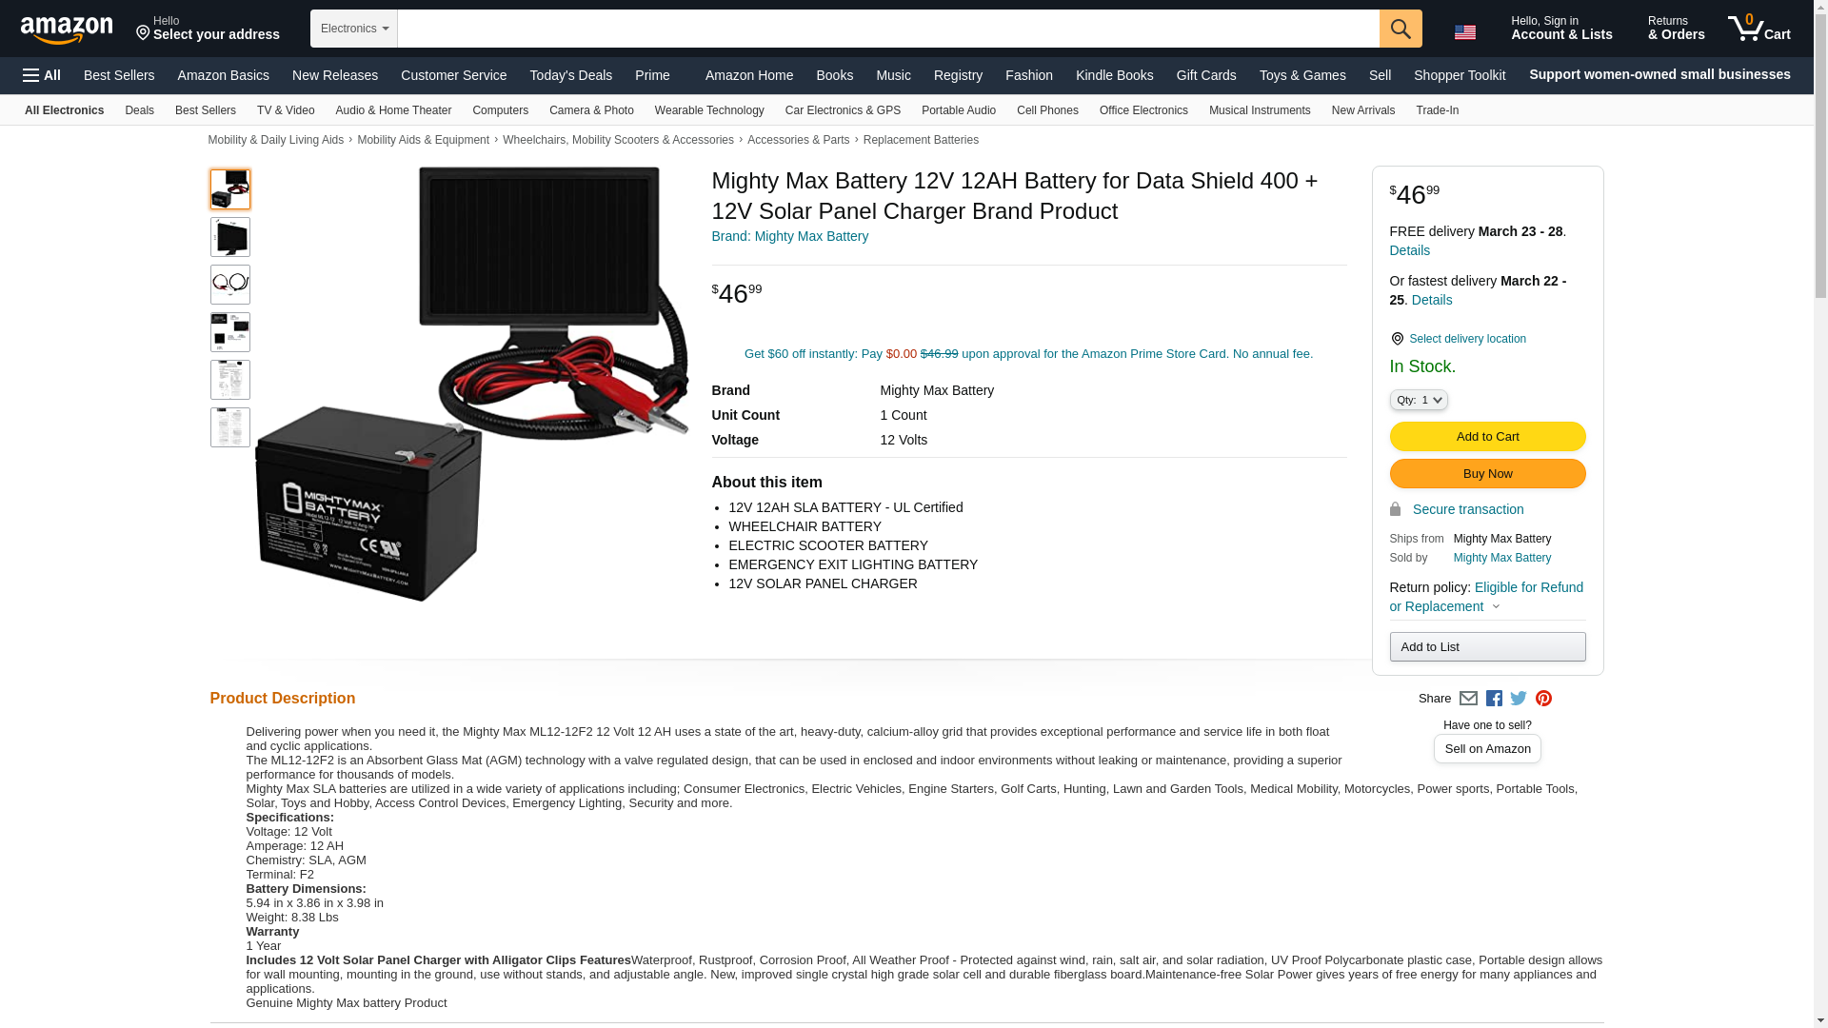Share on Pinterest icon
The height and width of the screenshot is (1028, 1828).
[1543, 699]
